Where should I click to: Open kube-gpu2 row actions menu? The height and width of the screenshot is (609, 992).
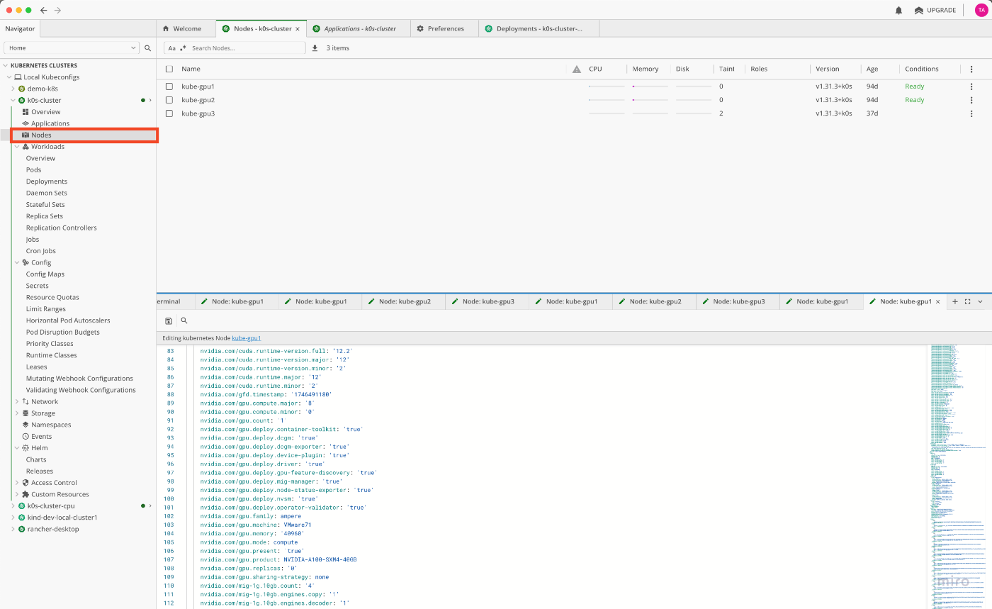[x=971, y=100]
